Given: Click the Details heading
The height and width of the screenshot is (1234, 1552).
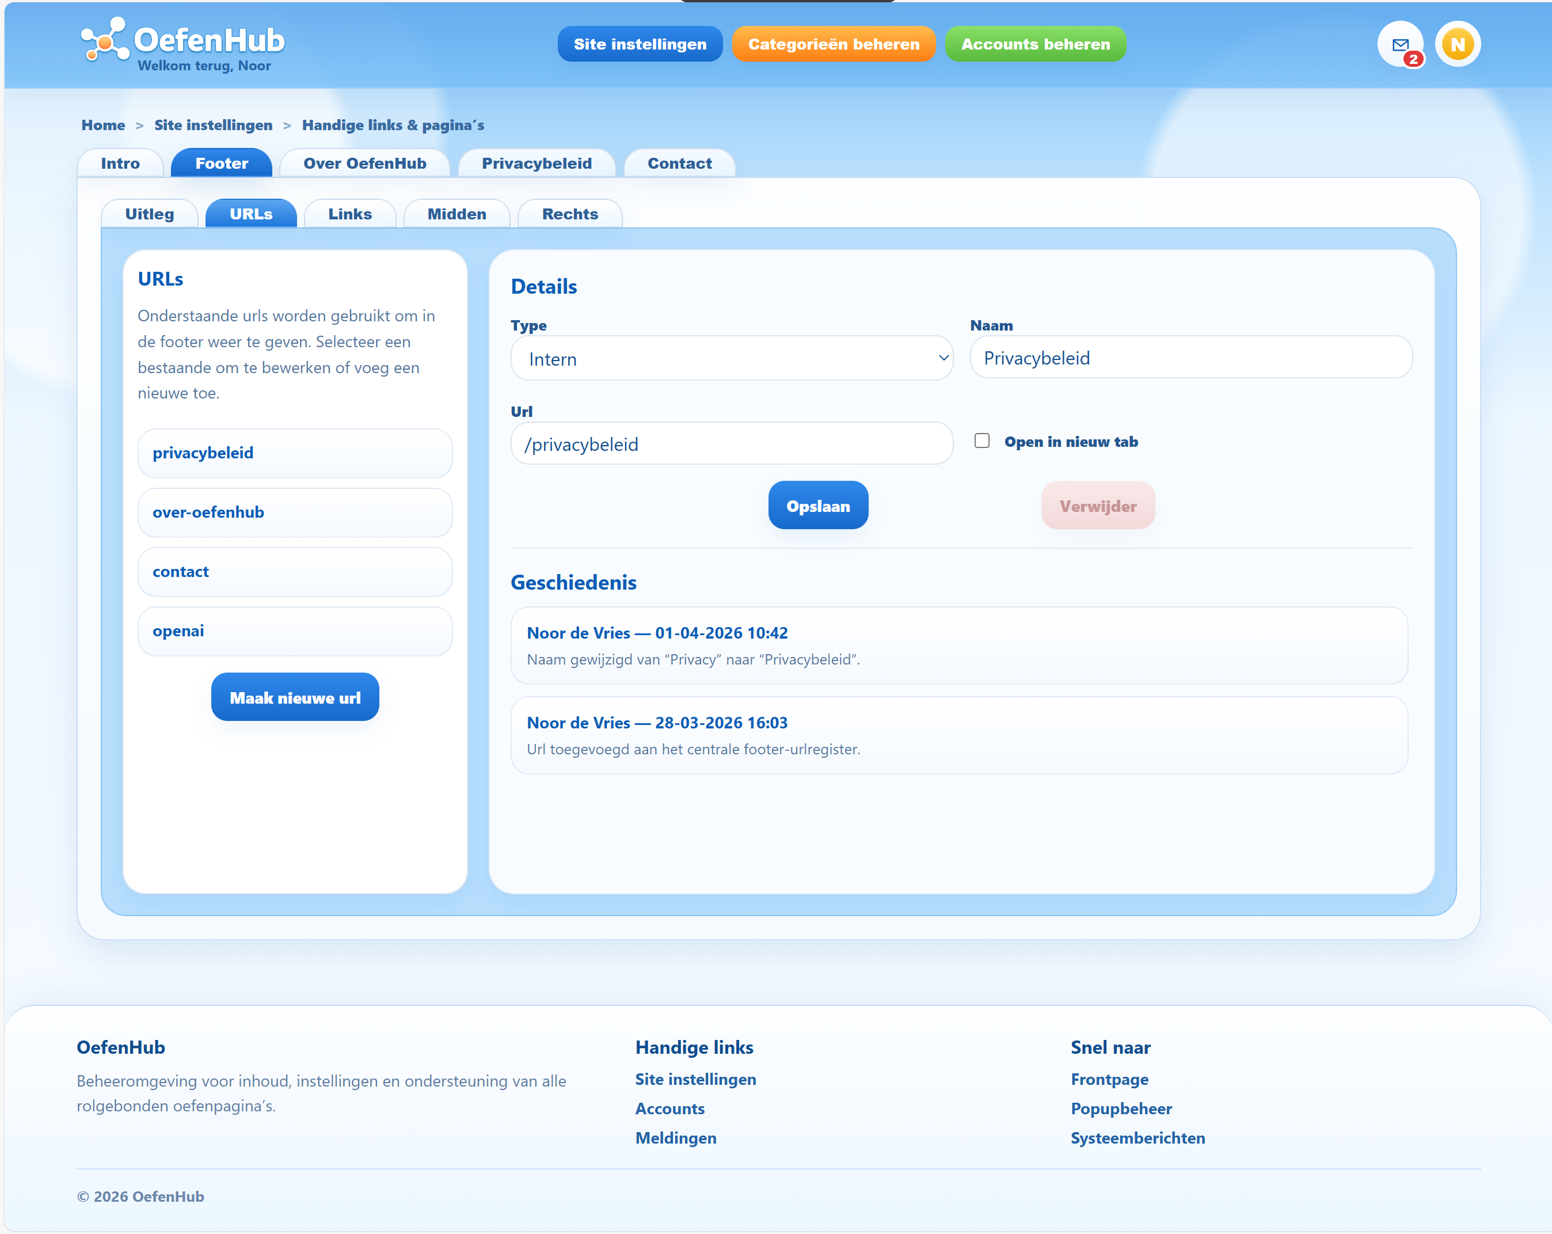Looking at the screenshot, I should pos(544,287).
